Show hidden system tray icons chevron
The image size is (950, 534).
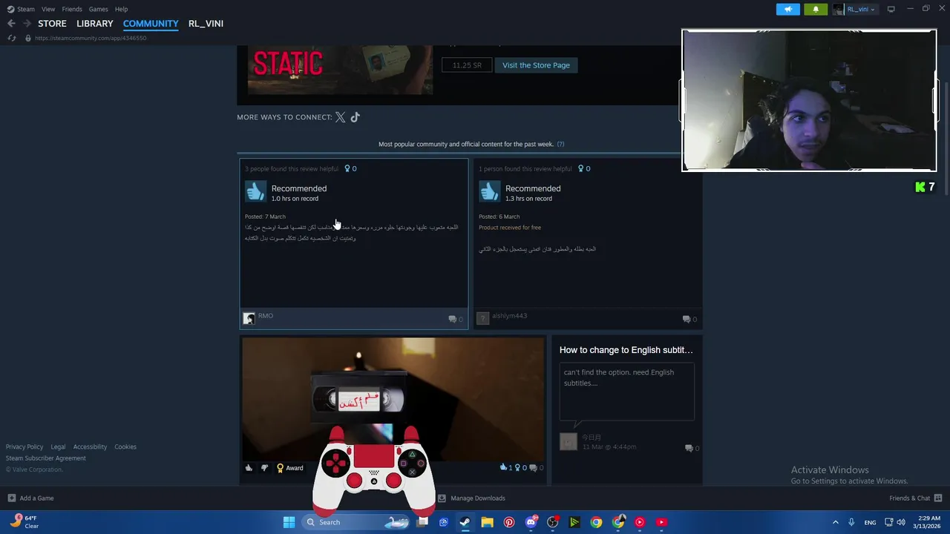[835, 522]
